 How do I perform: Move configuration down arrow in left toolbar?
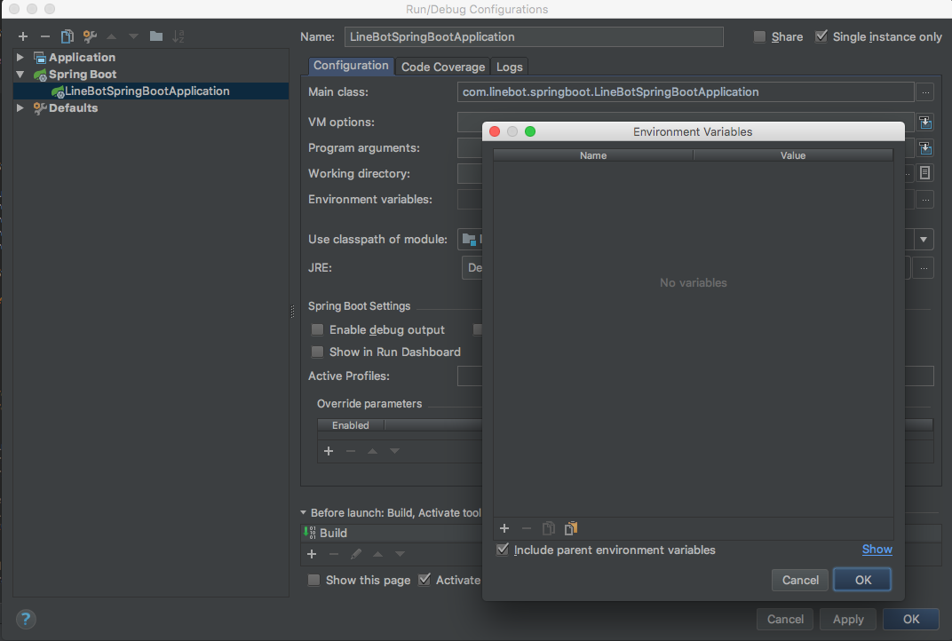tap(133, 36)
